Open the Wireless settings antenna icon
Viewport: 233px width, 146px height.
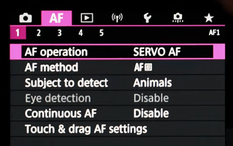117,18
